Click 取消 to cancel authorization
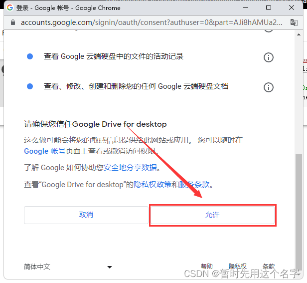The height and width of the screenshot is (283, 307). click(x=86, y=215)
